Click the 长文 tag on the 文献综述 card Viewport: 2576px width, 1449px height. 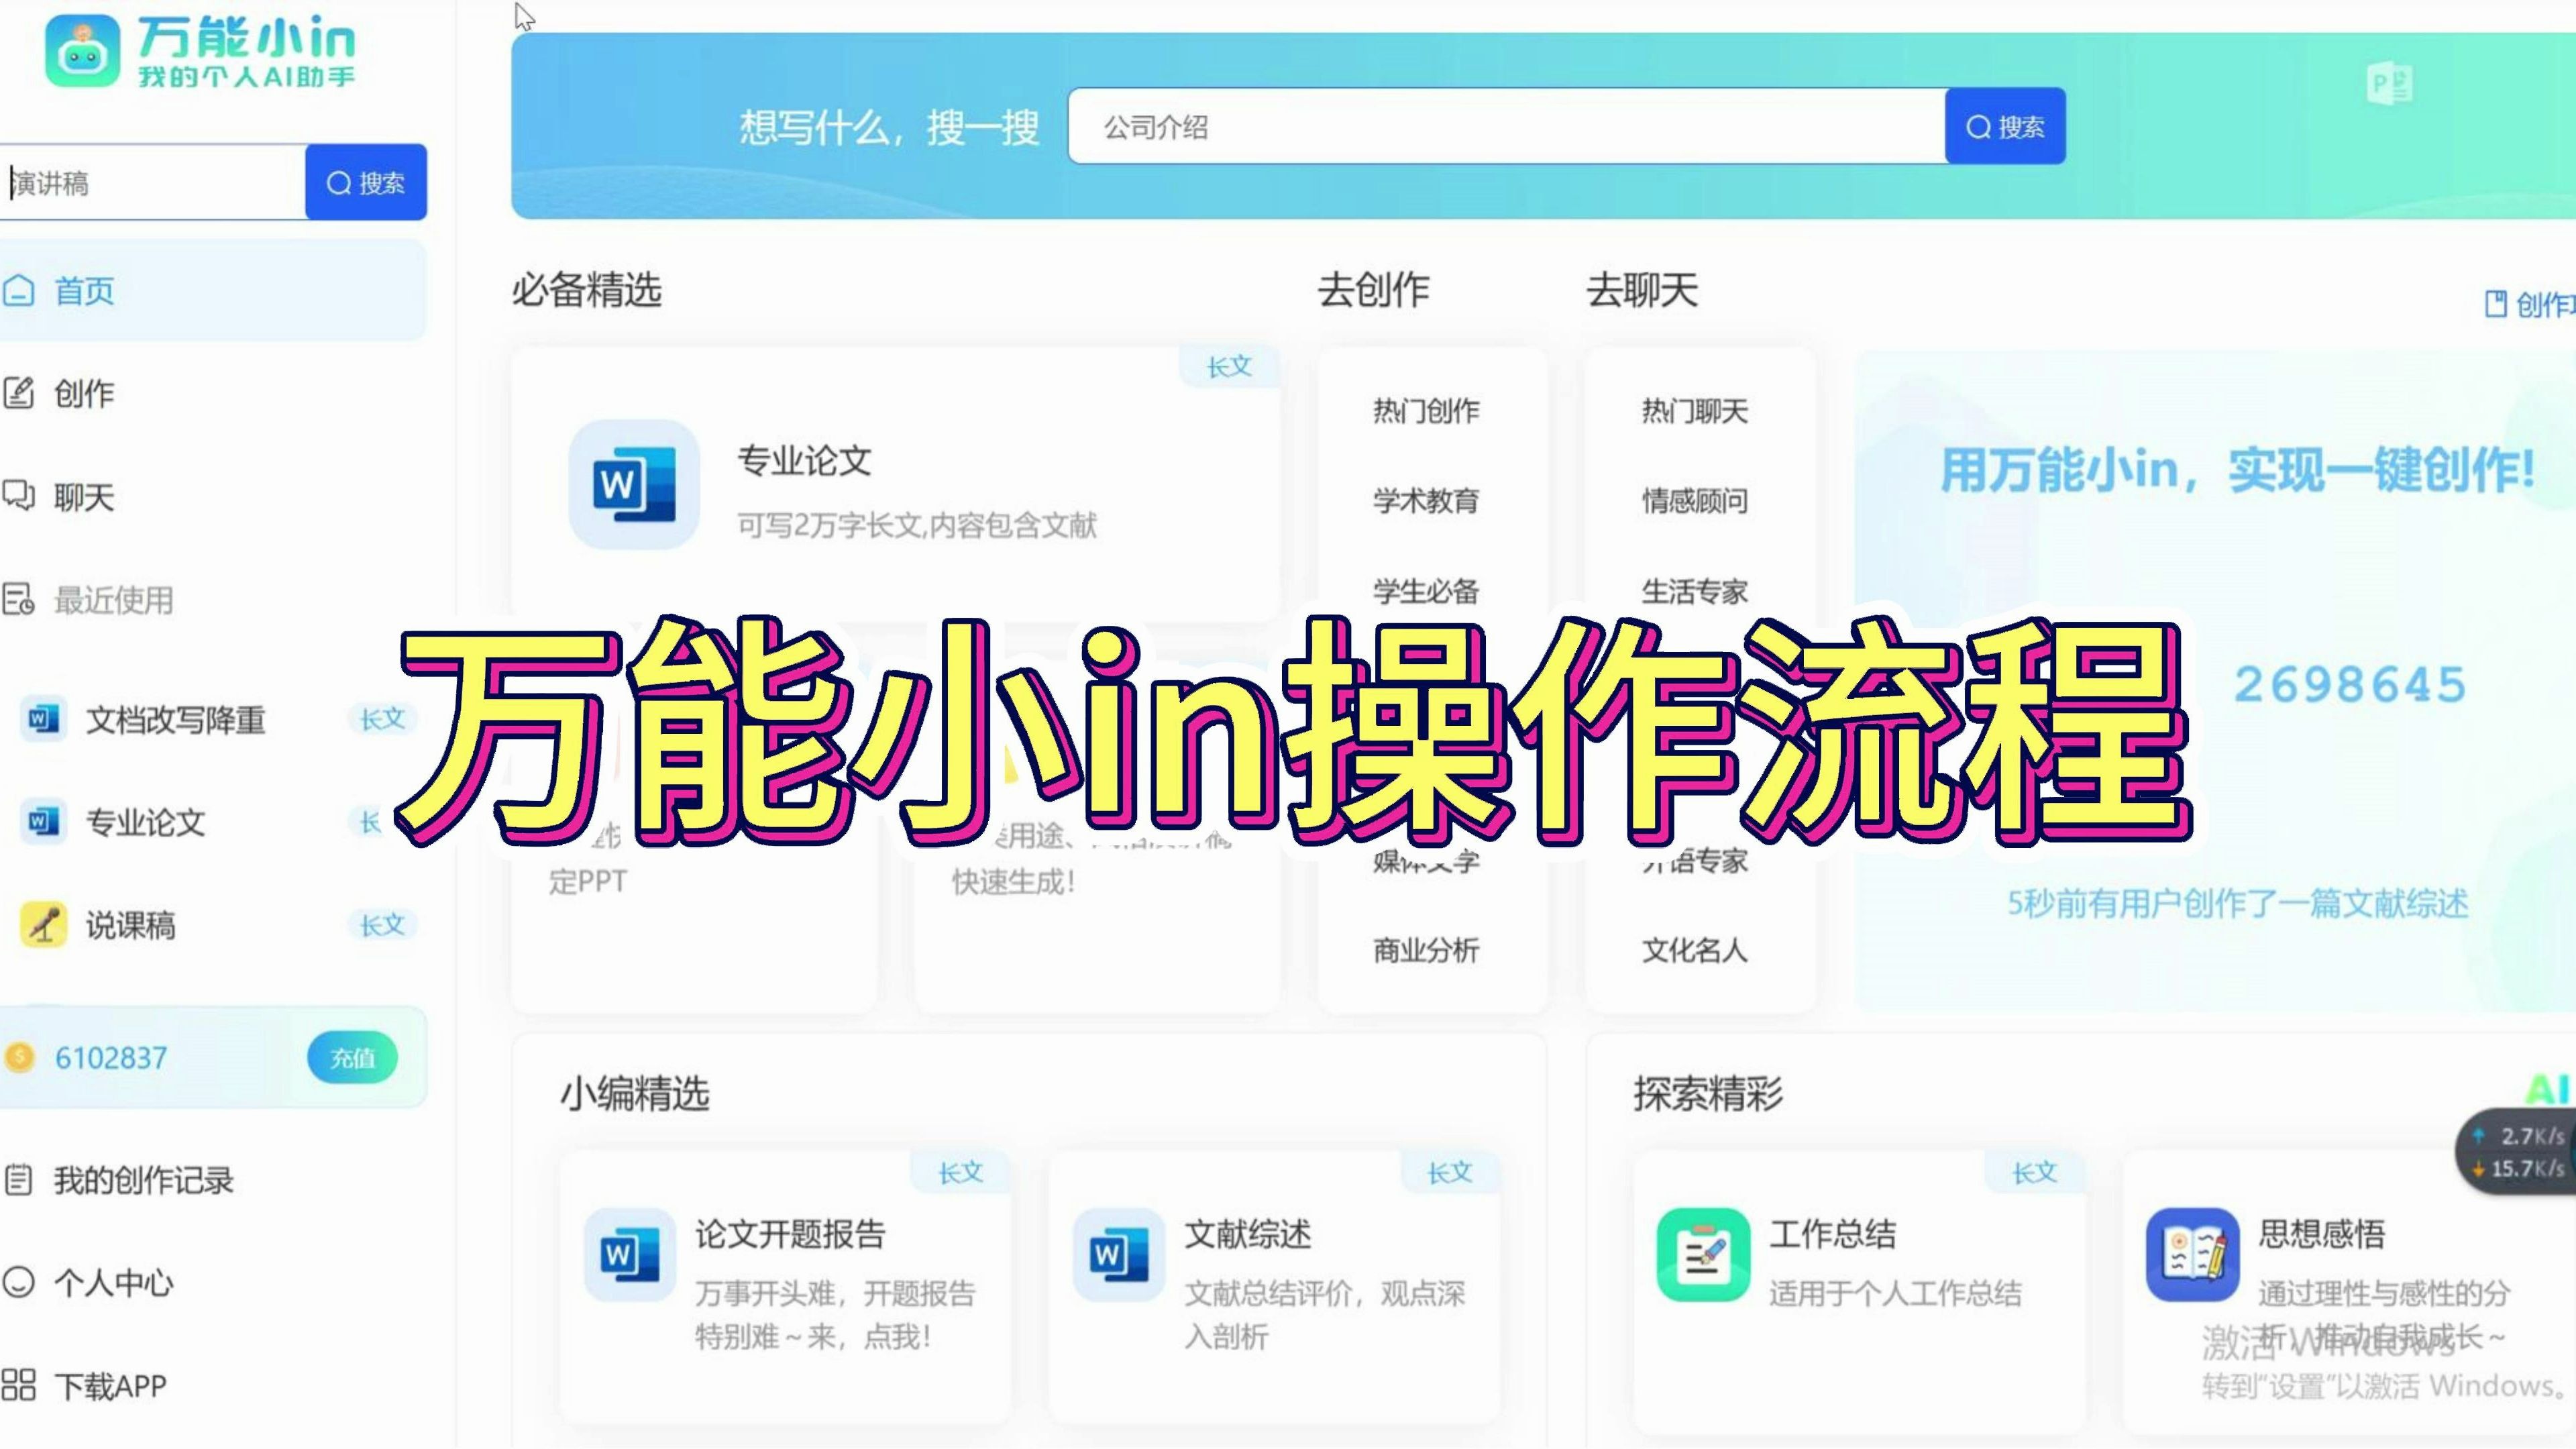tap(1450, 1172)
